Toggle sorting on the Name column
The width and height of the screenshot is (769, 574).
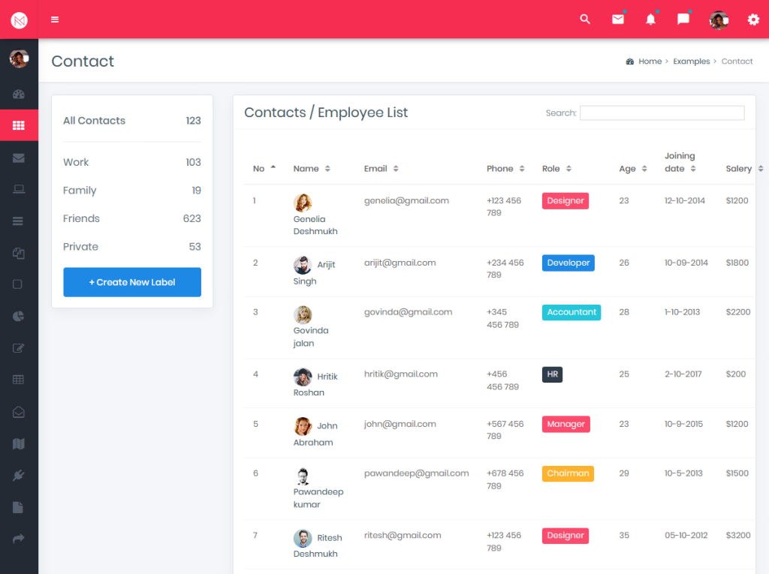point(329,168)
